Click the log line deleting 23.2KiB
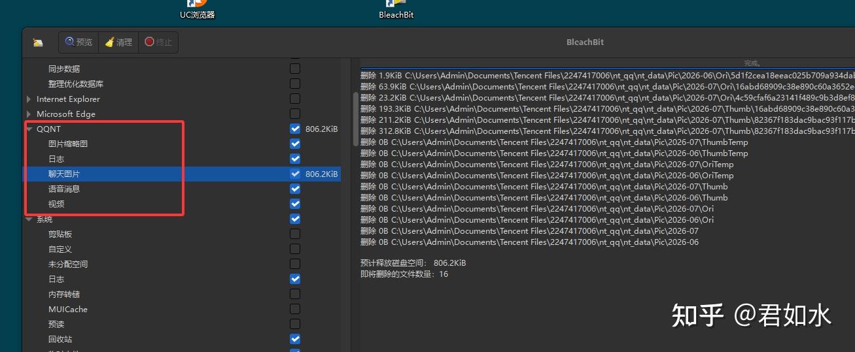Screen dimensions: 855x352 click(x=607, y=97)
